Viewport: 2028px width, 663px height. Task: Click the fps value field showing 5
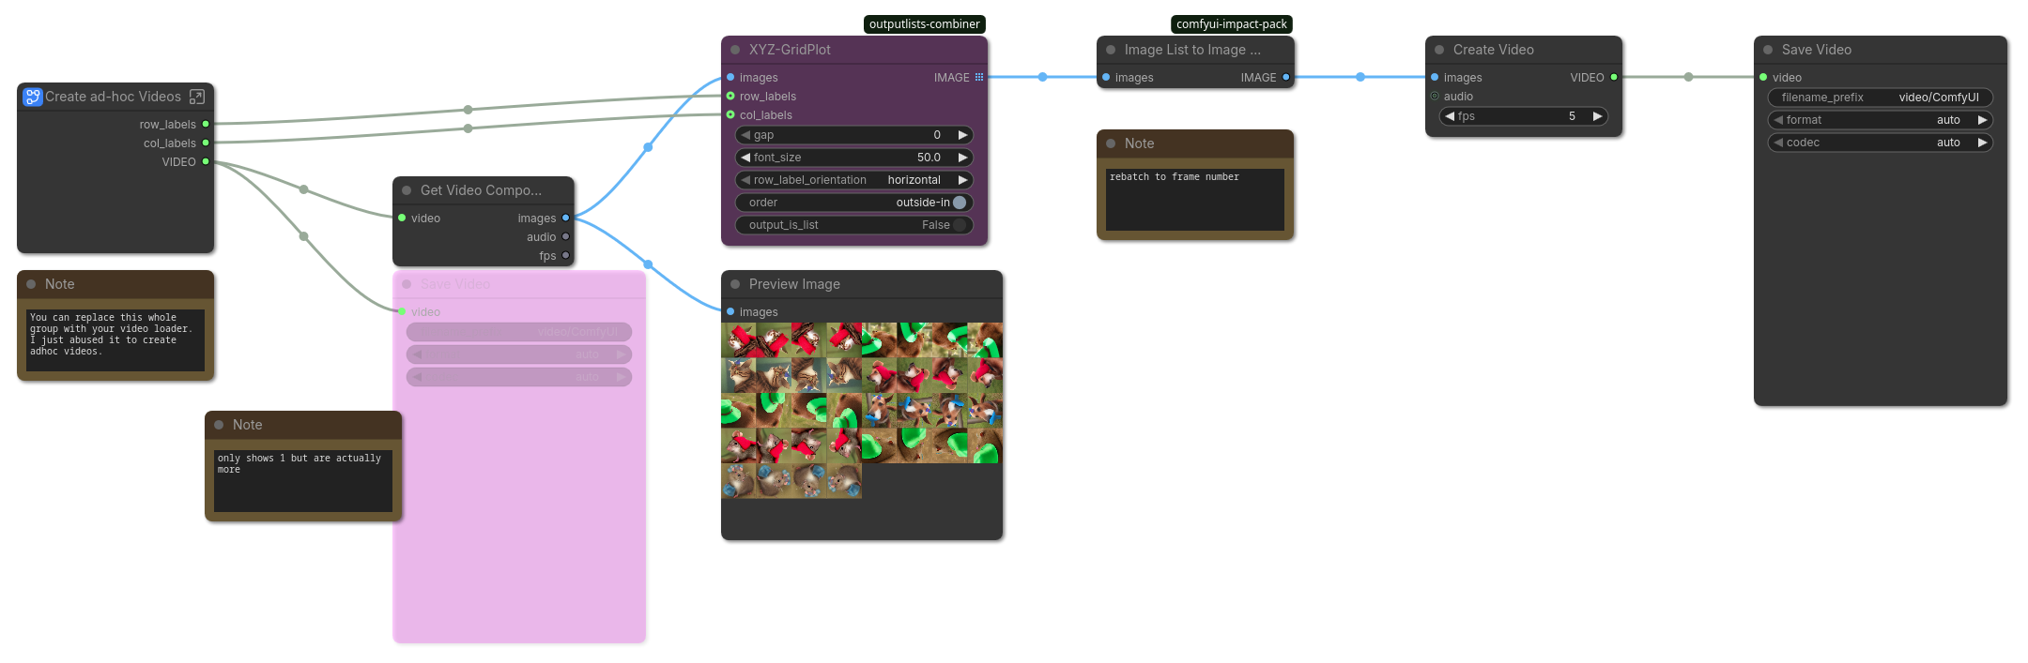[1524, 116]
